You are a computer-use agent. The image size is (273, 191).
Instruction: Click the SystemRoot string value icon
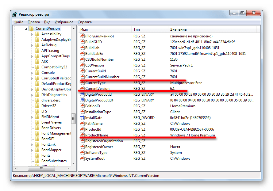tap(82, 158)
